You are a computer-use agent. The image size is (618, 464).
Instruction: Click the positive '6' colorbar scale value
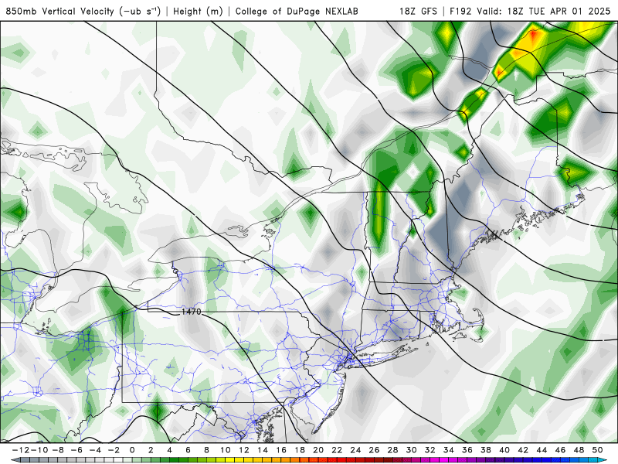pyautogui.click(x=188, y=450)
